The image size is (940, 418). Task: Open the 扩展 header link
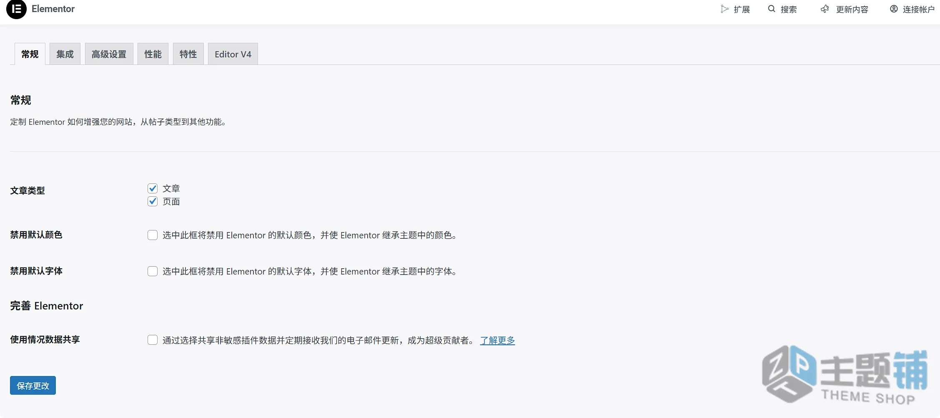(x=735, y=9)
